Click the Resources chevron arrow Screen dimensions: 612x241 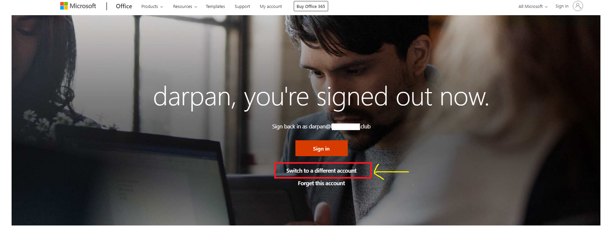196,7
